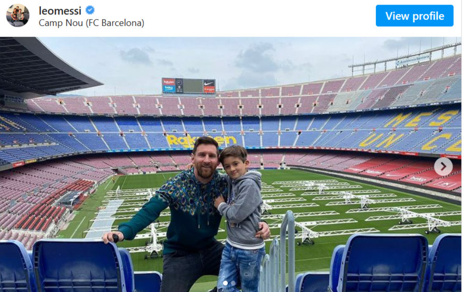Click the yellow MES seat lettering
Image resolution: width=464 pixels, height=292 pixels.
click(x=422, y=118)
